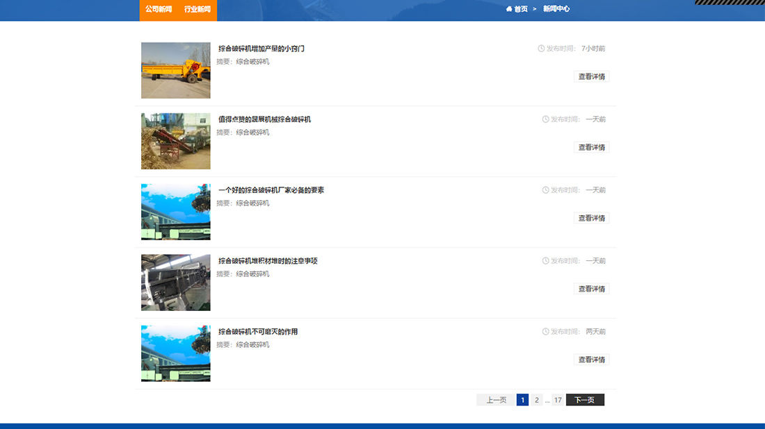Image resolution: width=765 pixels, height=429 pixels.
Task: Click the last article's machine photo thumbnail
Action: pyautogui.click(x=175, y=353)
